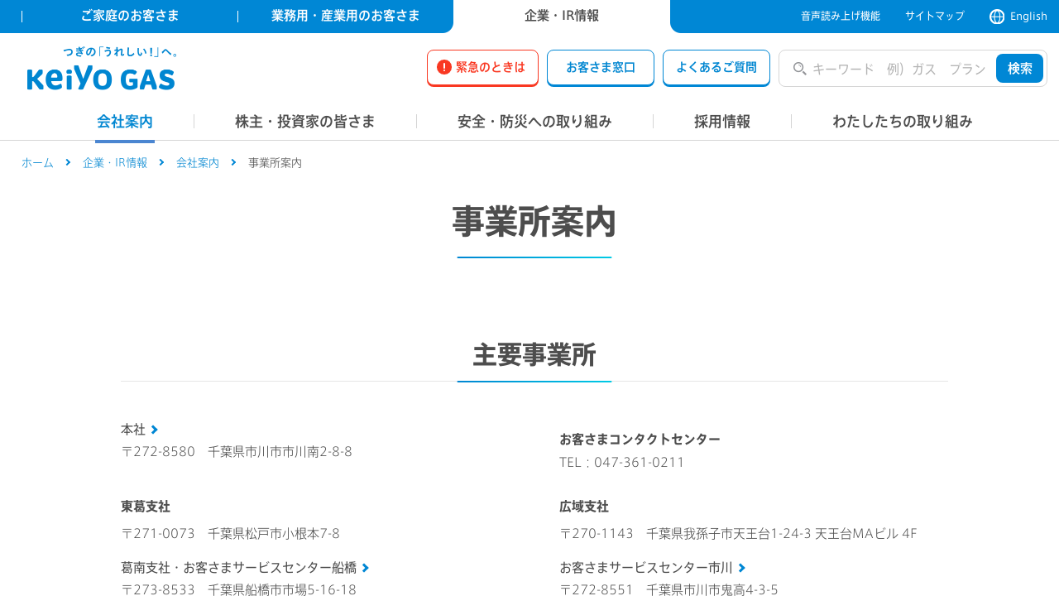This screenshot has height=596, width=1059.
Task: Open the ご家庭のお客さま tab
Action: (x=130, y=16)
